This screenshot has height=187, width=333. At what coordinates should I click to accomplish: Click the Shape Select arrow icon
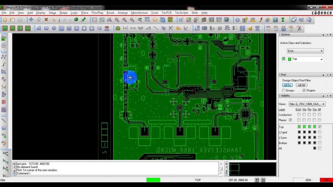[x=61, y=28]
